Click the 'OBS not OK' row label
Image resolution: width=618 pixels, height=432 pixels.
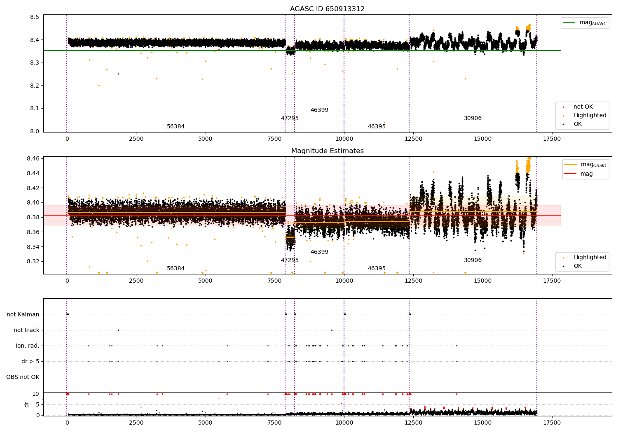tap(23, 377)
